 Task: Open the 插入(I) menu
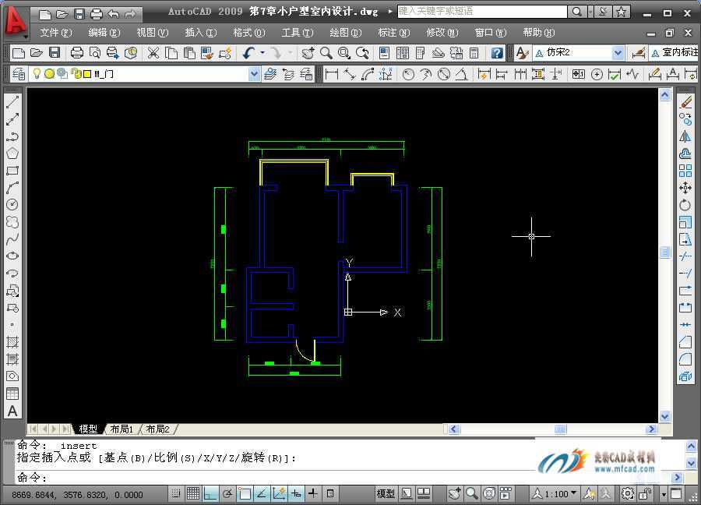click(x=201, y=33)
